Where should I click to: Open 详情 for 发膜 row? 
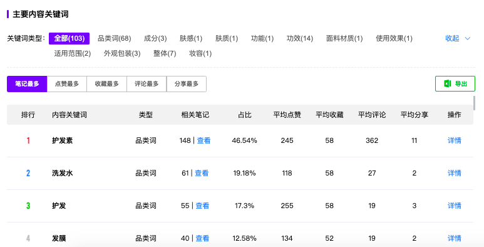click(x=455, y=238)
